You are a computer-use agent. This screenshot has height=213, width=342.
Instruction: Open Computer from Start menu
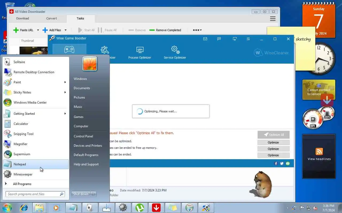coord(81,126)
